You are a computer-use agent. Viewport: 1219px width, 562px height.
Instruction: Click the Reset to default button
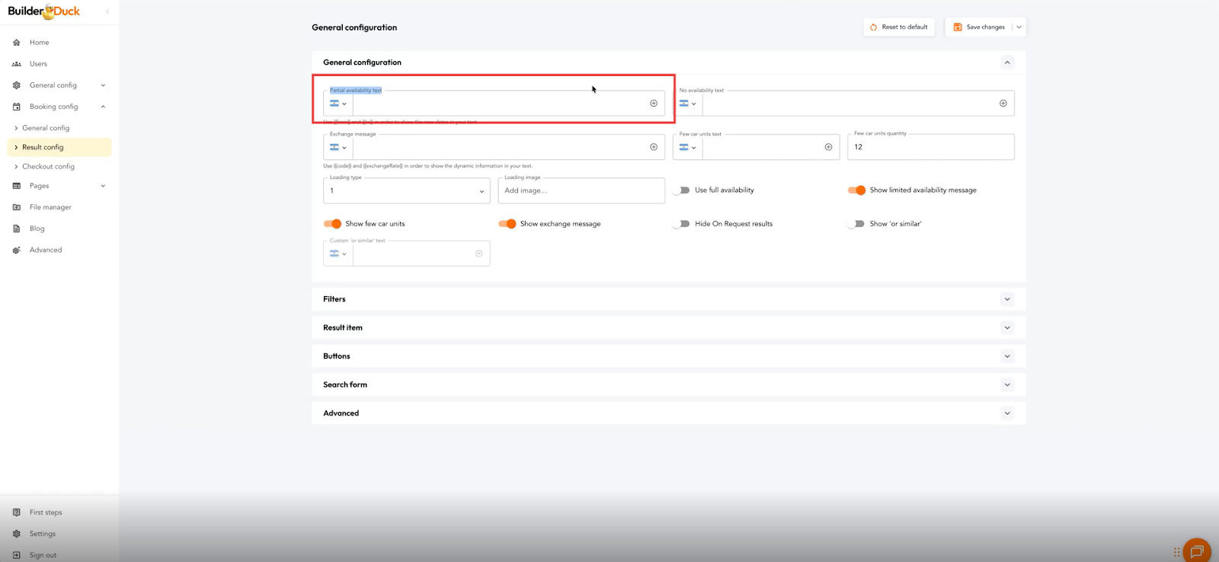899,27
